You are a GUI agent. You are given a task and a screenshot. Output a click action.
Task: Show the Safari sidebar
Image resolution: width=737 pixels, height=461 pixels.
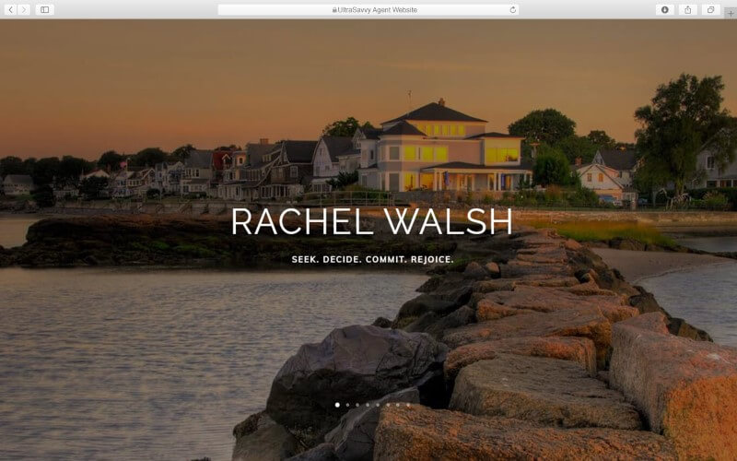tap(44, 9)
